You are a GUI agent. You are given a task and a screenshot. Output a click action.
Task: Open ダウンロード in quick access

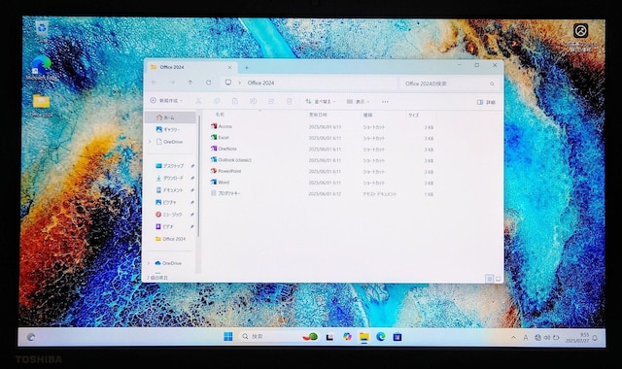coord(171,178)
